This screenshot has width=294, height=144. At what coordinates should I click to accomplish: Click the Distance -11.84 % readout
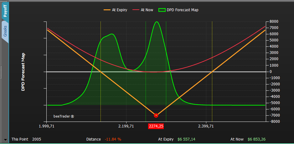click(113, 139)
